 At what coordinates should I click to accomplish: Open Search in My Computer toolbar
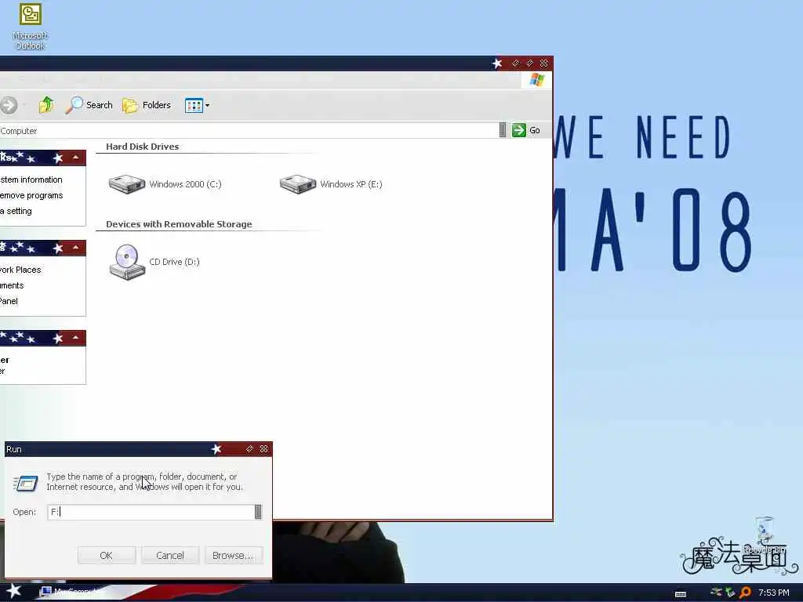89,105
